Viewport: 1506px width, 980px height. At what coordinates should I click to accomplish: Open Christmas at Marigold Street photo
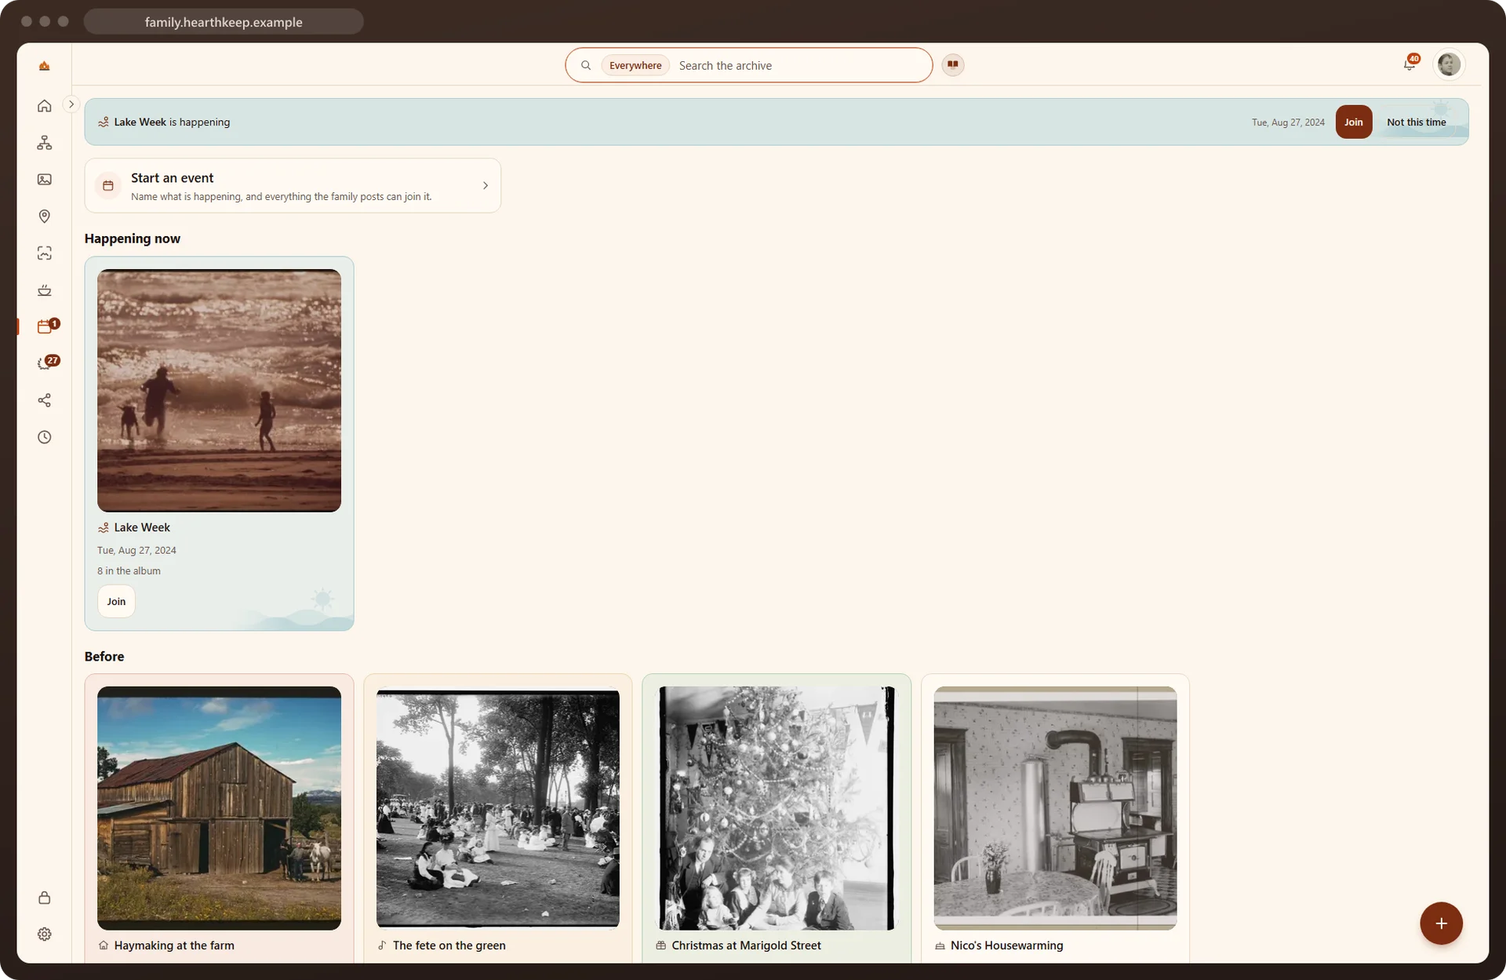(777, 808)
